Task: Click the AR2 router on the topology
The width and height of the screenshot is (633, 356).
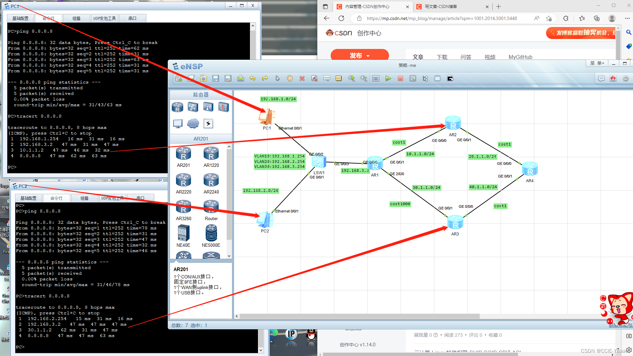Action: [x=453, y=123]
